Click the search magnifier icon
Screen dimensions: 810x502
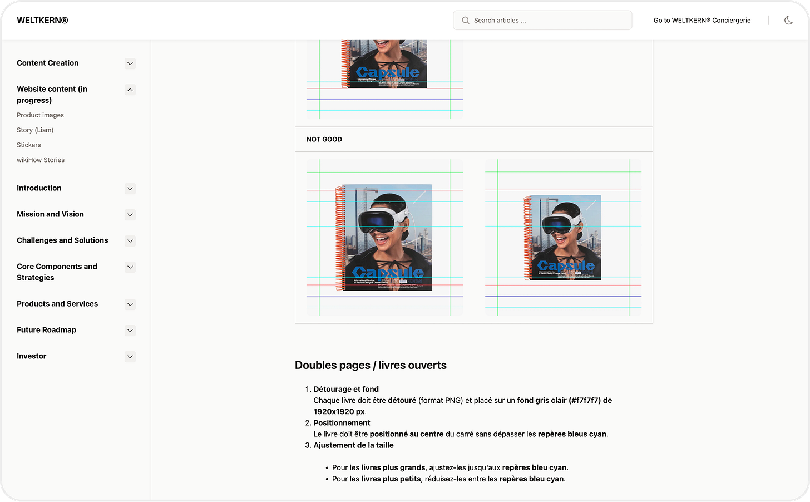(x=466, y=21)
